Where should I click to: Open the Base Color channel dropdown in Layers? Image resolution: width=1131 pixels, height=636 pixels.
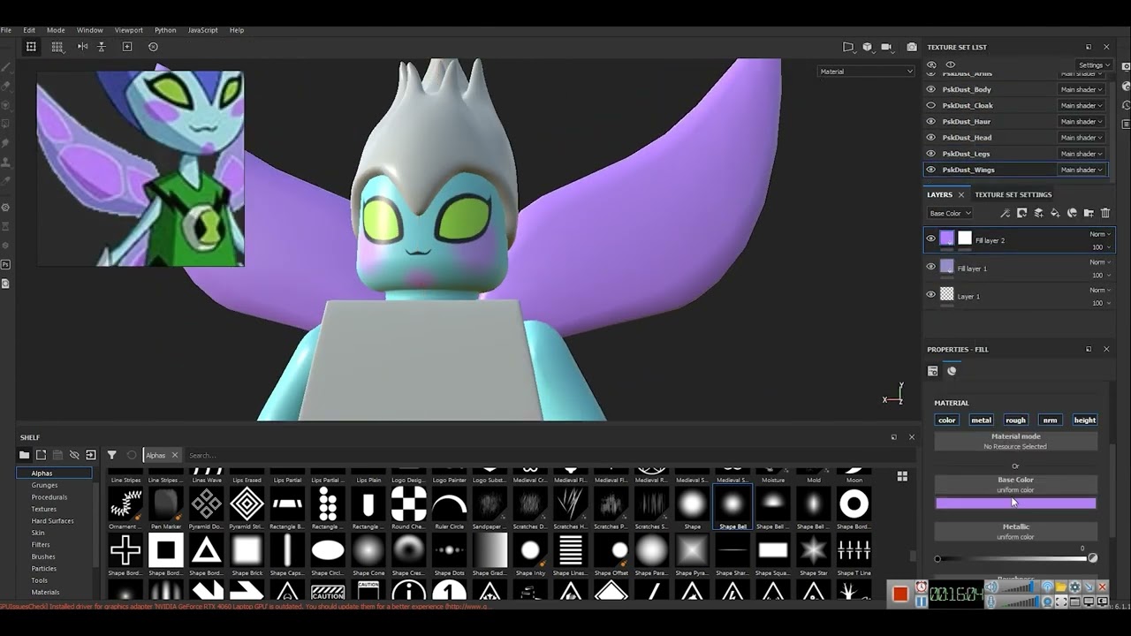pos(950,213)
